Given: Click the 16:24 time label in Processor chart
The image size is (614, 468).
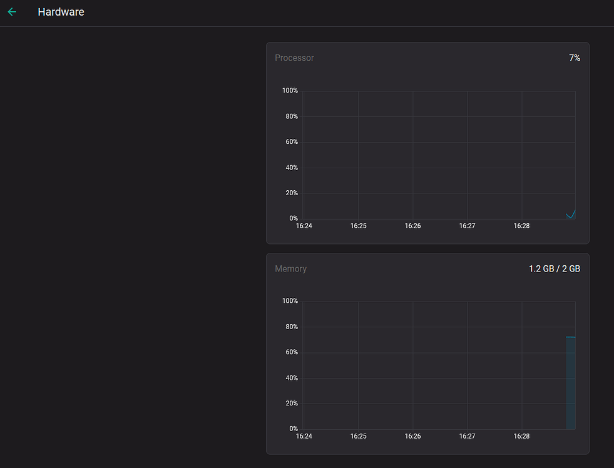Looking at the screenshot, I should (304, 226).
